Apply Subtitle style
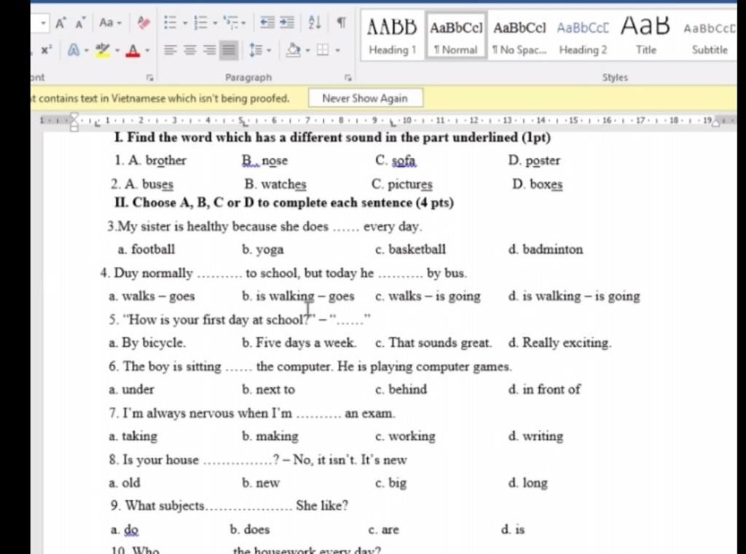Image resolution: width=746 pixels, height=554 pixels. point(709,36)
